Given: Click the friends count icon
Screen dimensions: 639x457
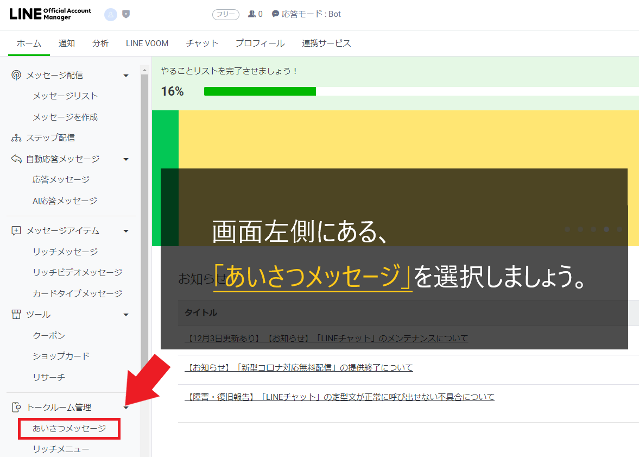Looking at the screenshot, I should pyautogui.click(x=251, y=14).
